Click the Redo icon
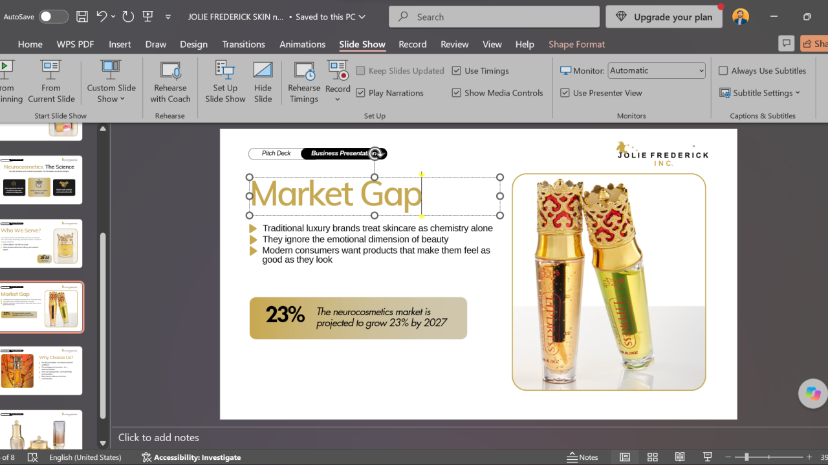828x465 pixels. click(x=128, y=17)
